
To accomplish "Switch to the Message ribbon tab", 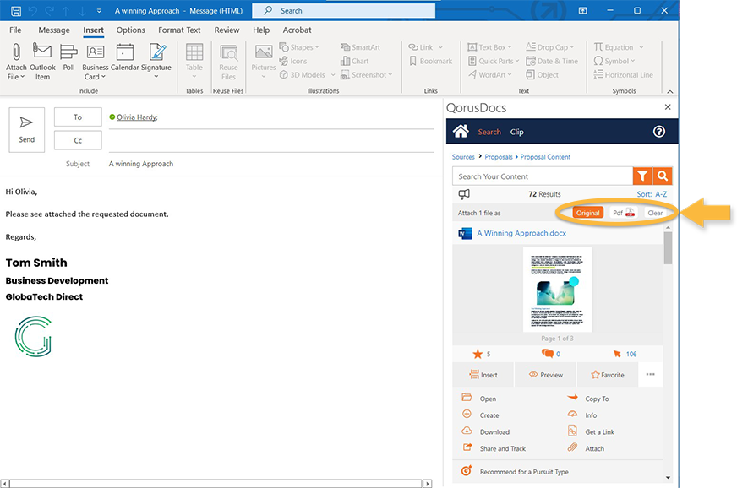I will coord(53,30).
